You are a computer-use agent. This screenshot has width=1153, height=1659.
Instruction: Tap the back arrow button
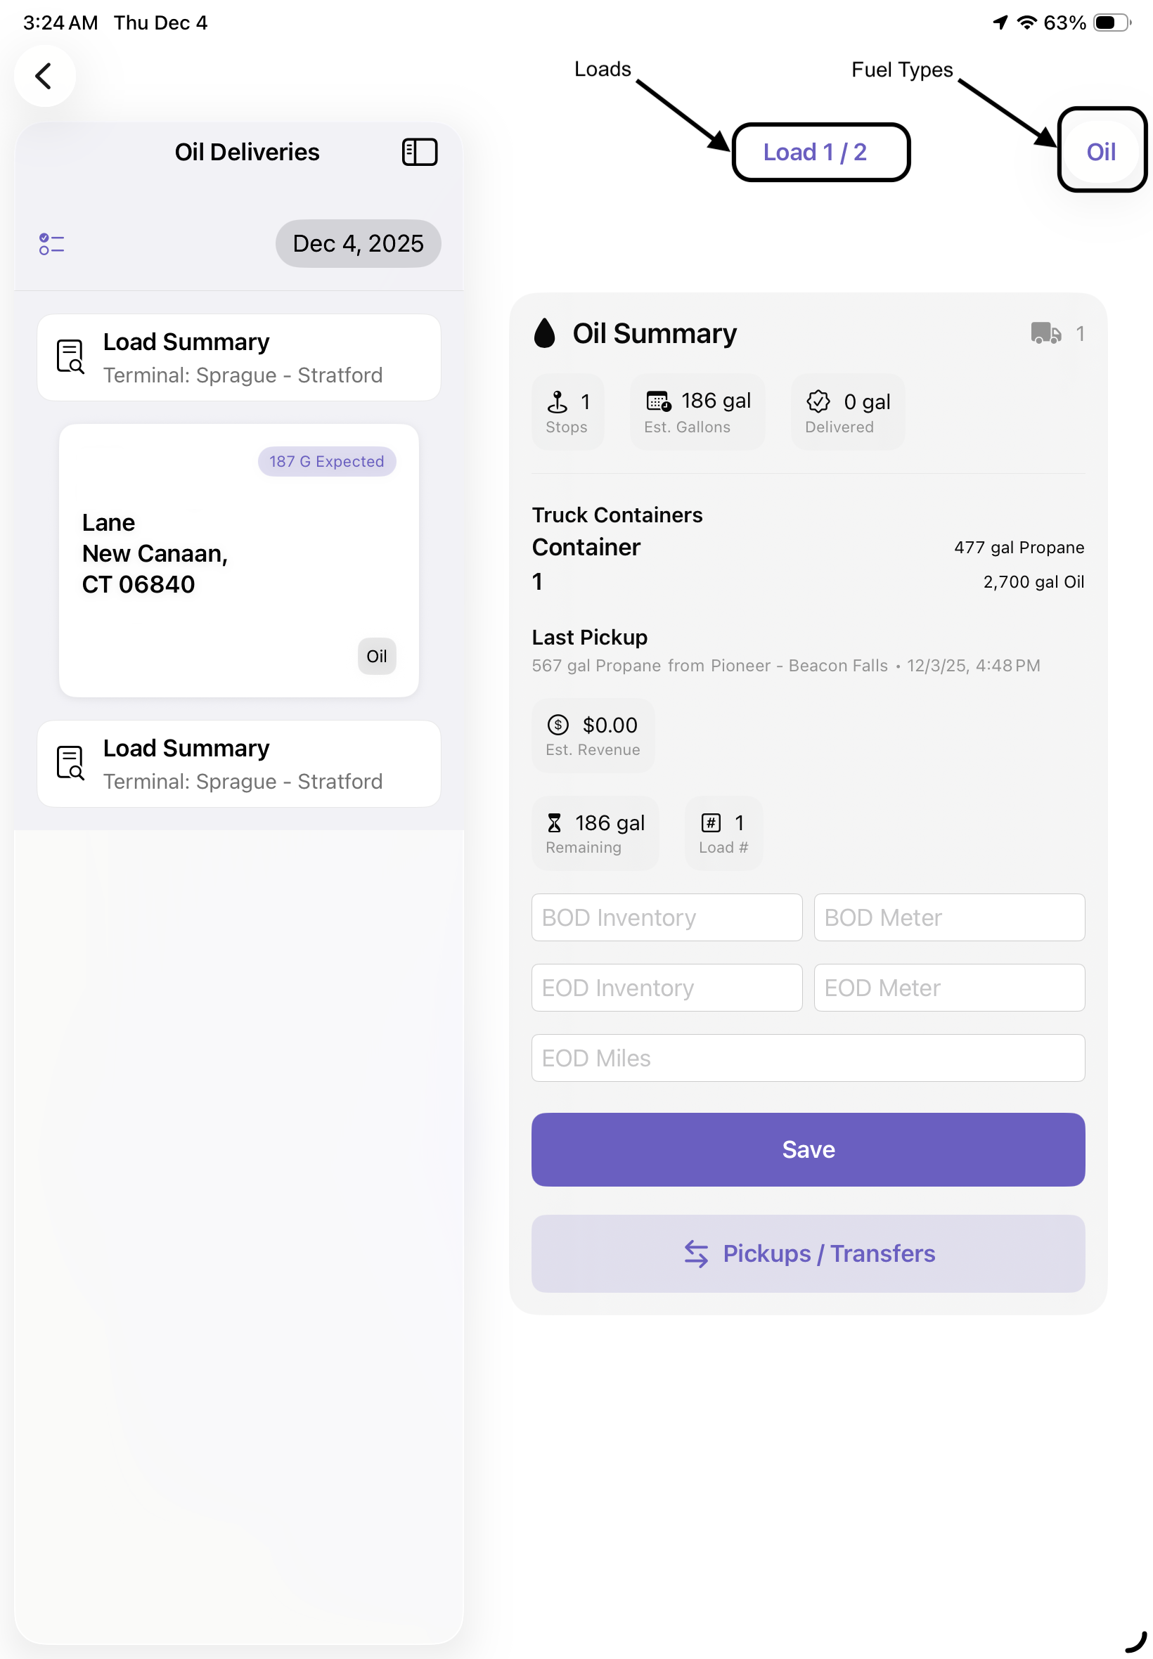click(44, 76)
